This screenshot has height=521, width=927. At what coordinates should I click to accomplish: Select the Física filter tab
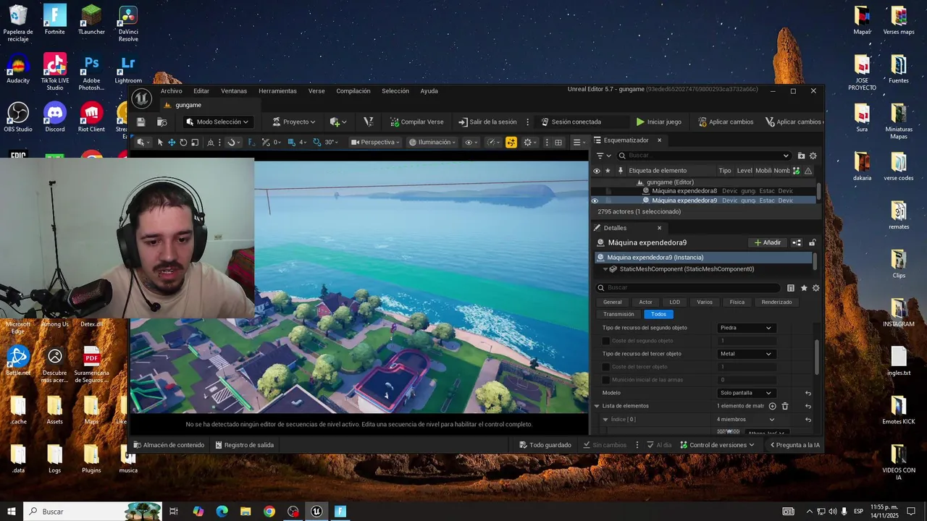737,302
